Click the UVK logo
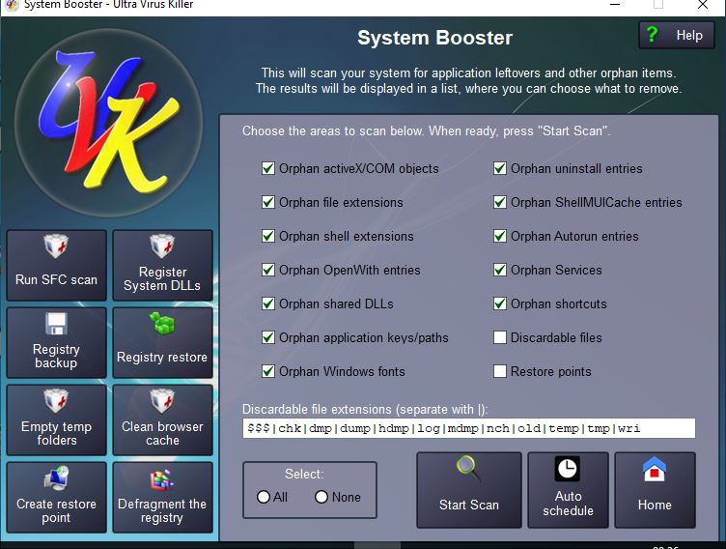The height and width of the screenshot is (549, 726). point(108,124)
